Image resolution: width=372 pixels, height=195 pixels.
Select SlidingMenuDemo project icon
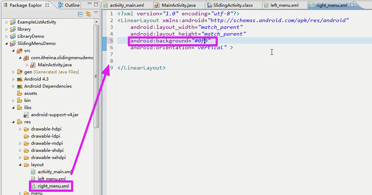pos(13,43)
